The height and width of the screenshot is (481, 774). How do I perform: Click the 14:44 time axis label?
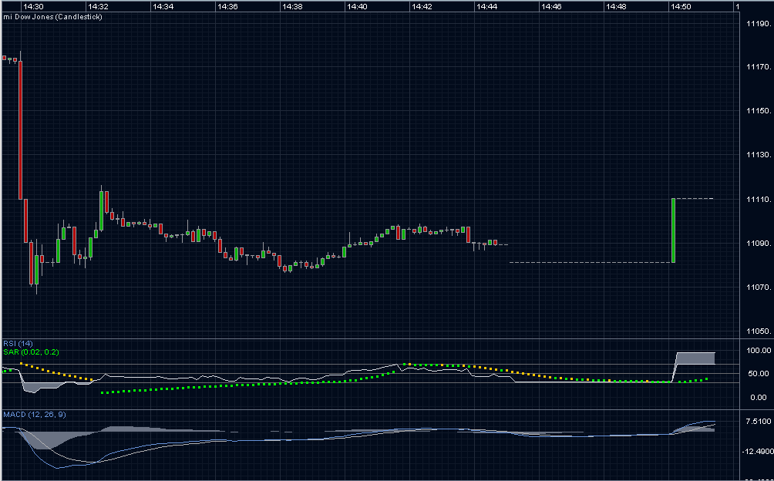coord(486,6)
